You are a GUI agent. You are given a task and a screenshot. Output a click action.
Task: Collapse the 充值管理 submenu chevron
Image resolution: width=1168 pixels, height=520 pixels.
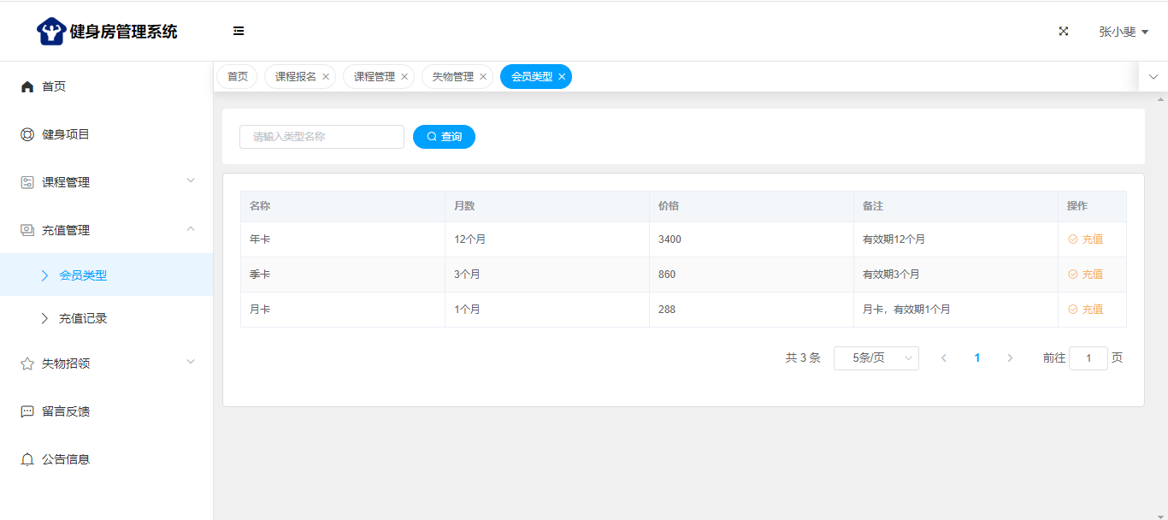tap(191, 228)
